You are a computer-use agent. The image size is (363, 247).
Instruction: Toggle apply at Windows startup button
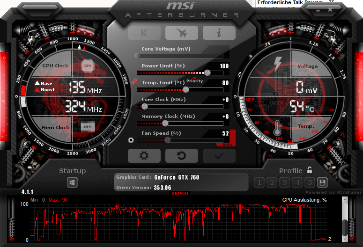point(72,183)
